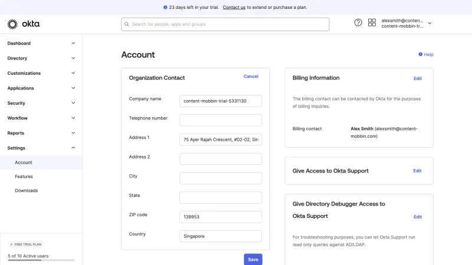
Task: Edit Billing Information
Action: [418, 78]
